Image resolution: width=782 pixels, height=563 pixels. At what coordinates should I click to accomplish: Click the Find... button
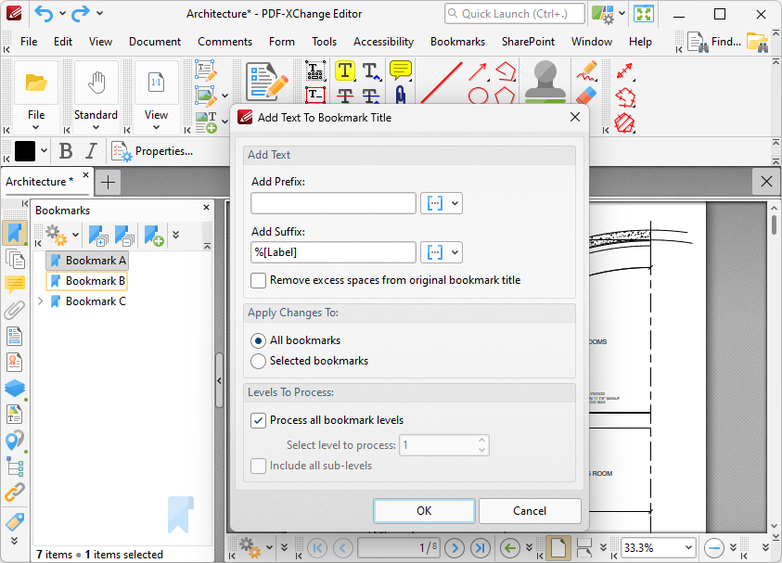tap(714, 42)
